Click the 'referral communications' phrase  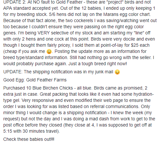(114, 106)
